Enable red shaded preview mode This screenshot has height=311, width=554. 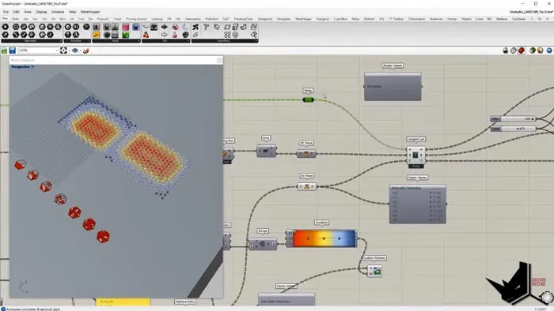pos(522,51)
